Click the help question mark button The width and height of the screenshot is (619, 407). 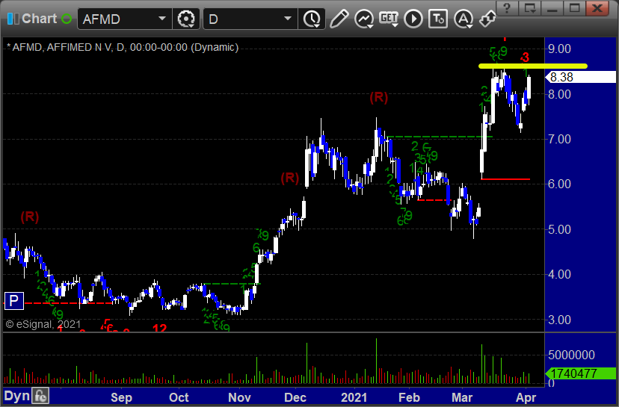507,8
